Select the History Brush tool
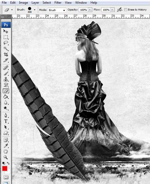The width and height of the screenshot is (150, 184). point(6,85)
